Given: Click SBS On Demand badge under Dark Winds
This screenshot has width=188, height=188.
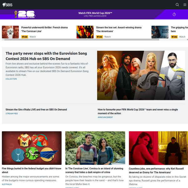Looking at the screenshot, I should 174,37.
